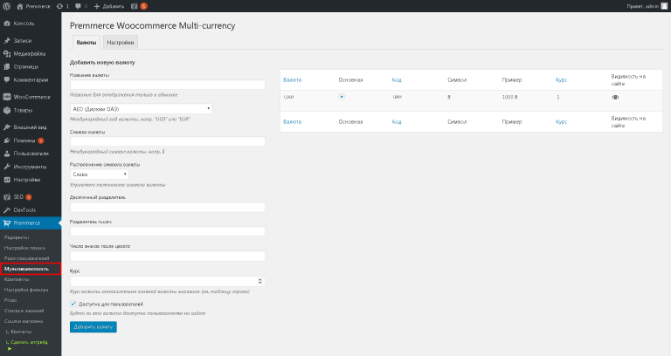
Task: Click the Курс field stepper arrows
Action: point(260,281)
